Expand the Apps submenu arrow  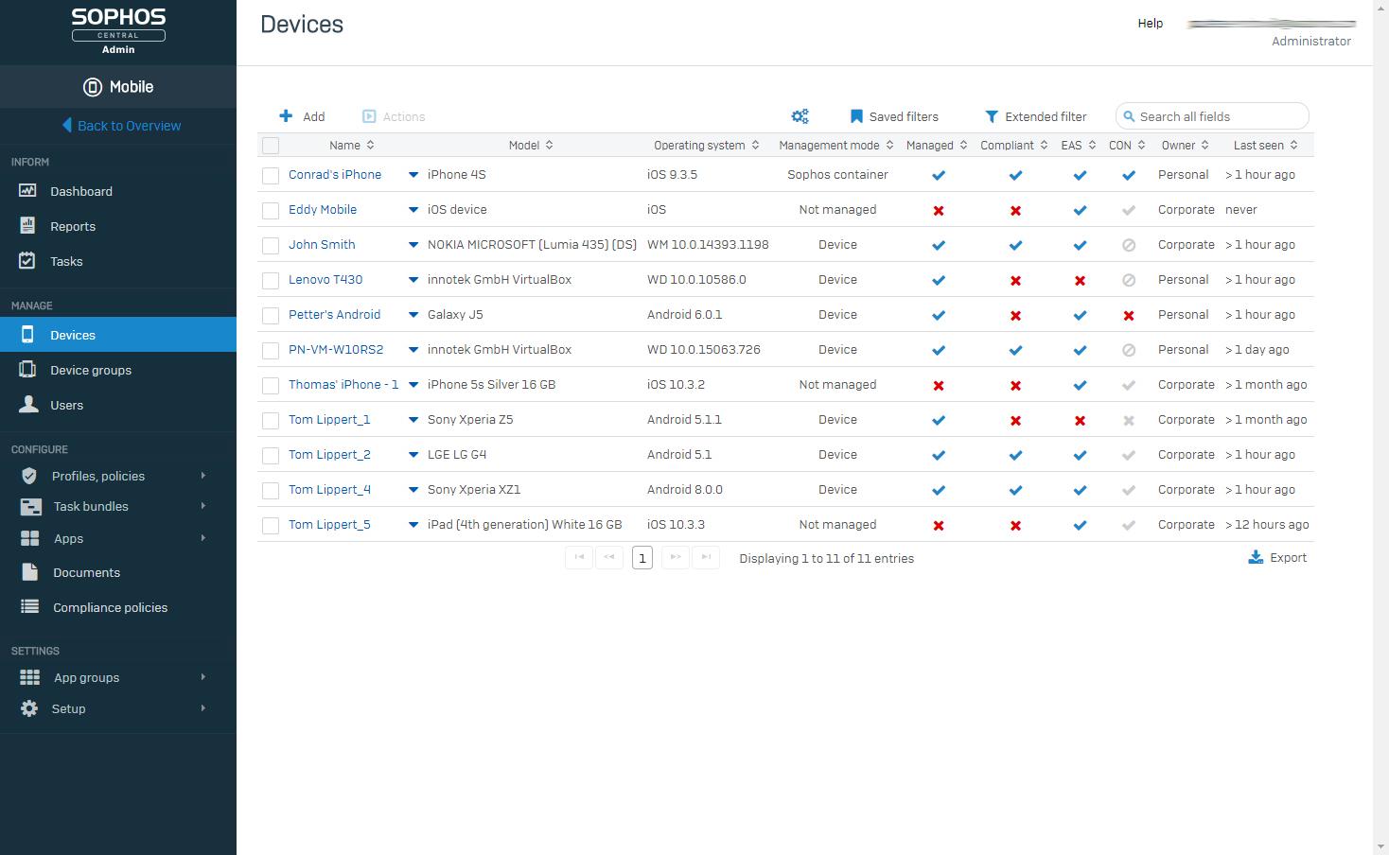pos(203,537)
